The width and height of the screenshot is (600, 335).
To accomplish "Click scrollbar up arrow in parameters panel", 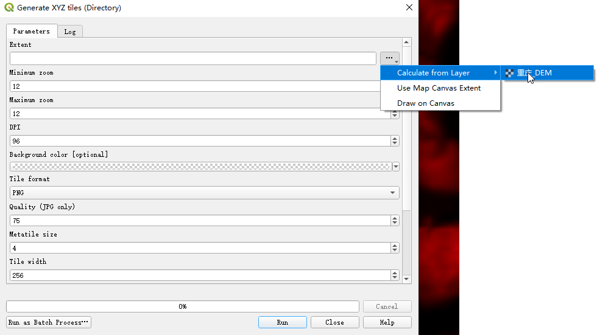I will click(x=406, y=42).
